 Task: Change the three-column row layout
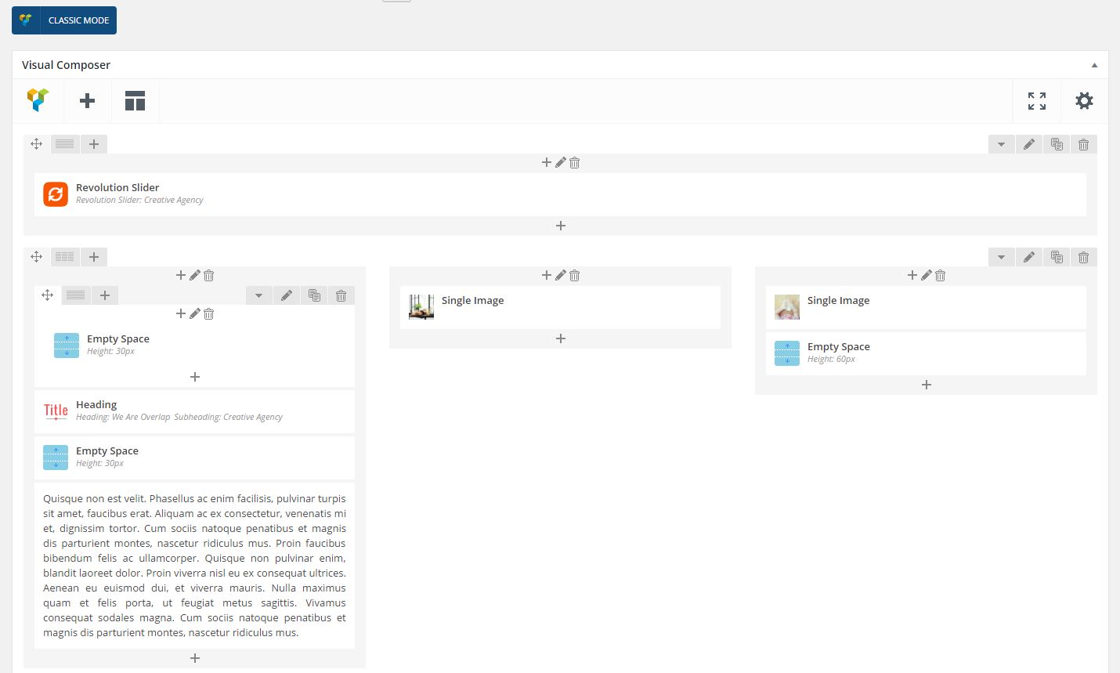point(65,257)
